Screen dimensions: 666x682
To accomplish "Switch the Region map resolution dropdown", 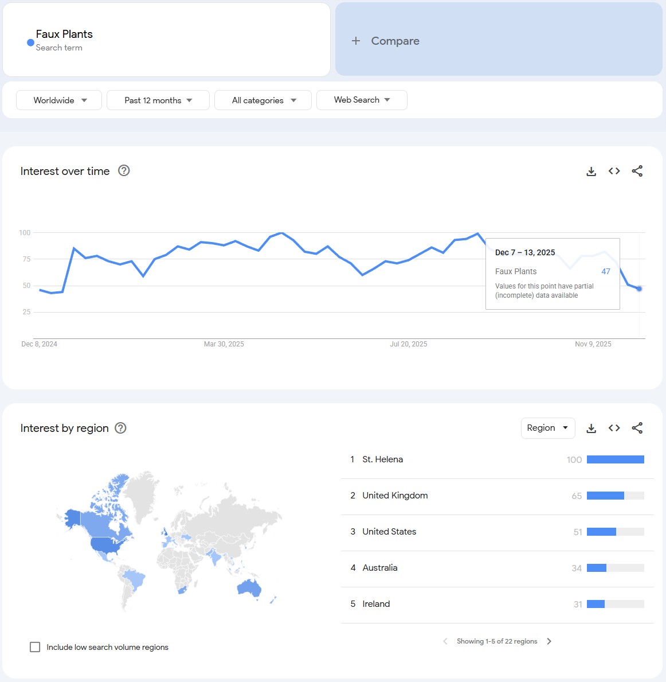I will click(547, 428).
